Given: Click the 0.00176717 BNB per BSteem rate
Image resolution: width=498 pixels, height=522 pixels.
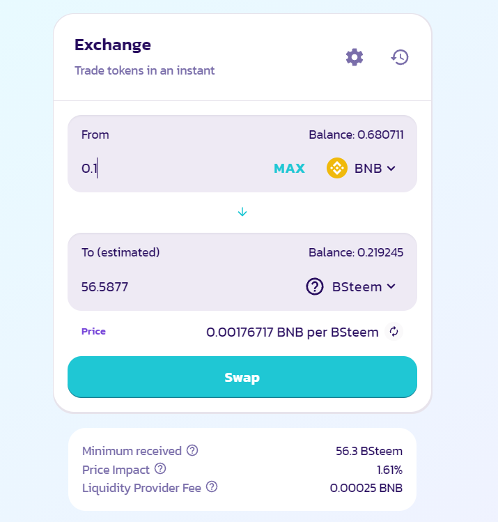Looking at the screenshot, I should (292, 332).
